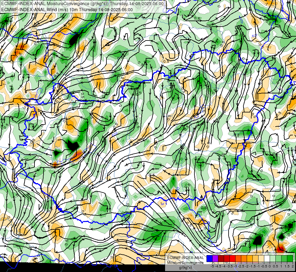The width and height of the screenshot is (296, 272).
Task: Click the white legend swatch
Action: 267,258
